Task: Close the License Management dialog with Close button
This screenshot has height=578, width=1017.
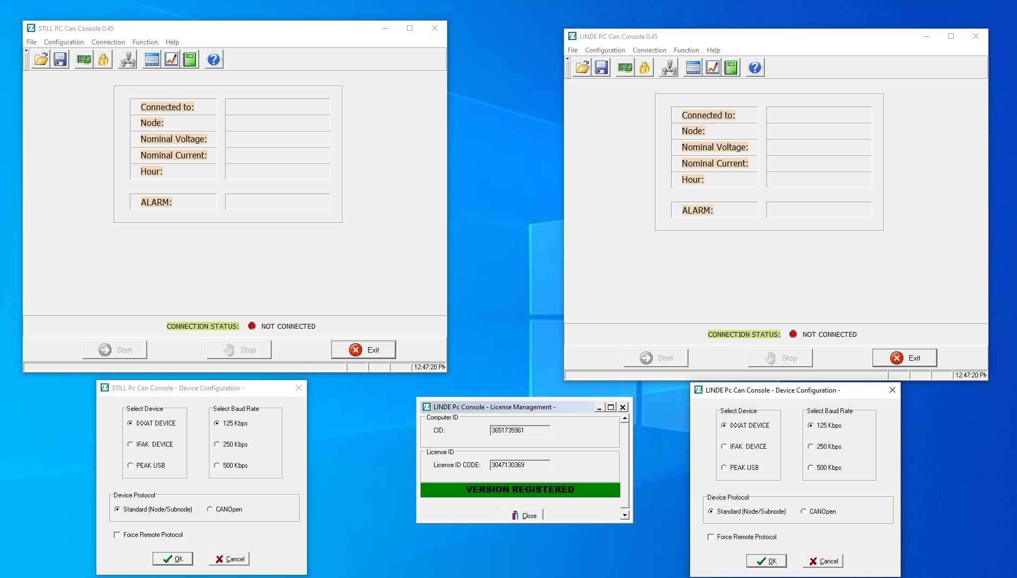Action: pos(523,515)
